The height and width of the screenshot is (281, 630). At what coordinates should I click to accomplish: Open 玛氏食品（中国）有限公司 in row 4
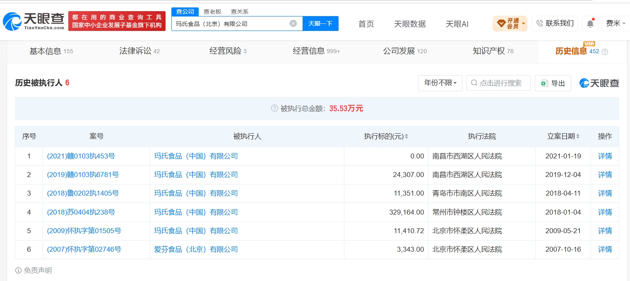(x=196, y=212)
